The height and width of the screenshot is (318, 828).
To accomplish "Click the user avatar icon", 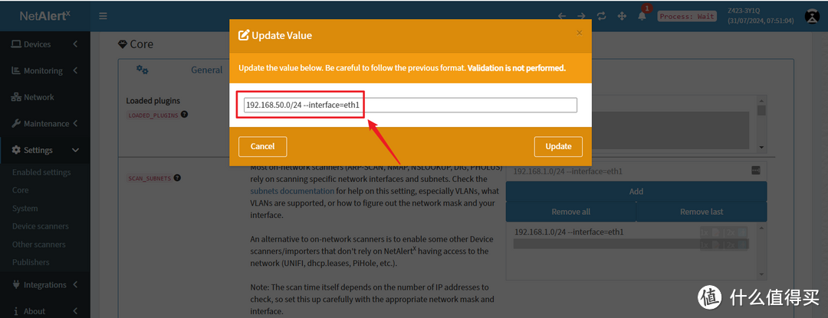I will pyautogui.click(x=812, y=16).
